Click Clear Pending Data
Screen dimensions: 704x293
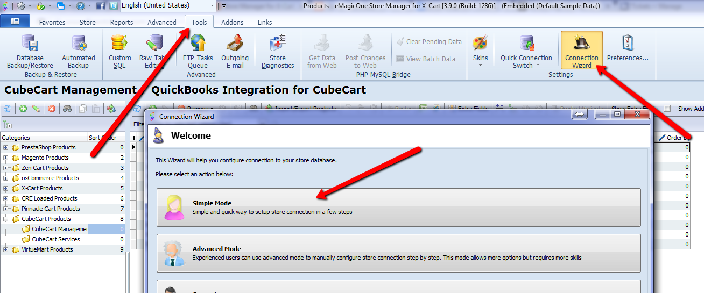pos(430,41)
